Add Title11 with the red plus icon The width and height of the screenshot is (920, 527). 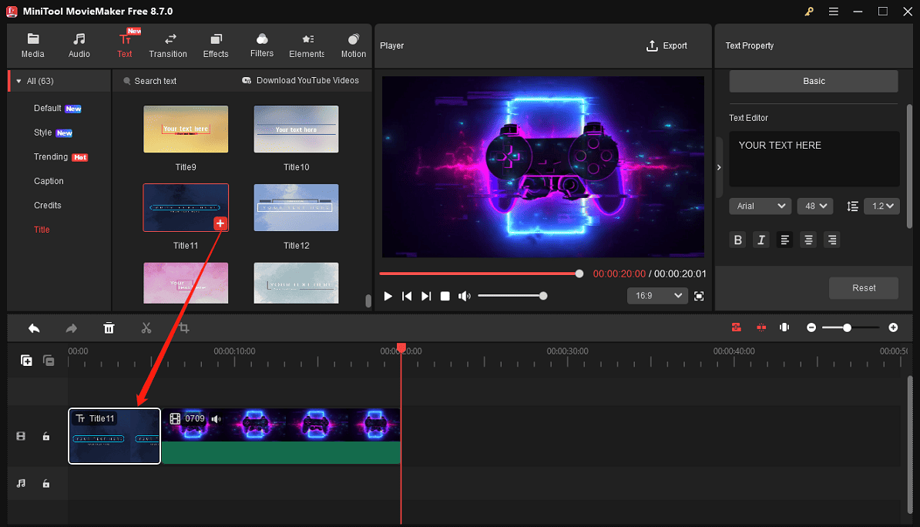pyautogui.click(x=220, y=223)
